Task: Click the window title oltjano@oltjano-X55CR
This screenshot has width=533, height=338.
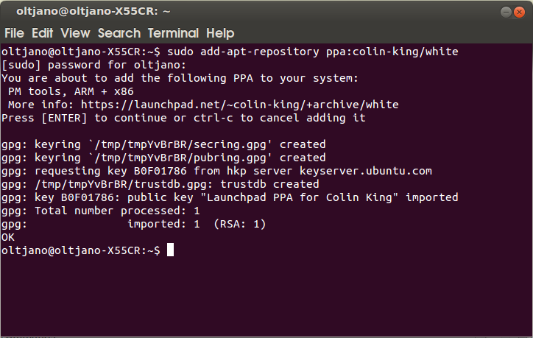Action: (93, 11)
